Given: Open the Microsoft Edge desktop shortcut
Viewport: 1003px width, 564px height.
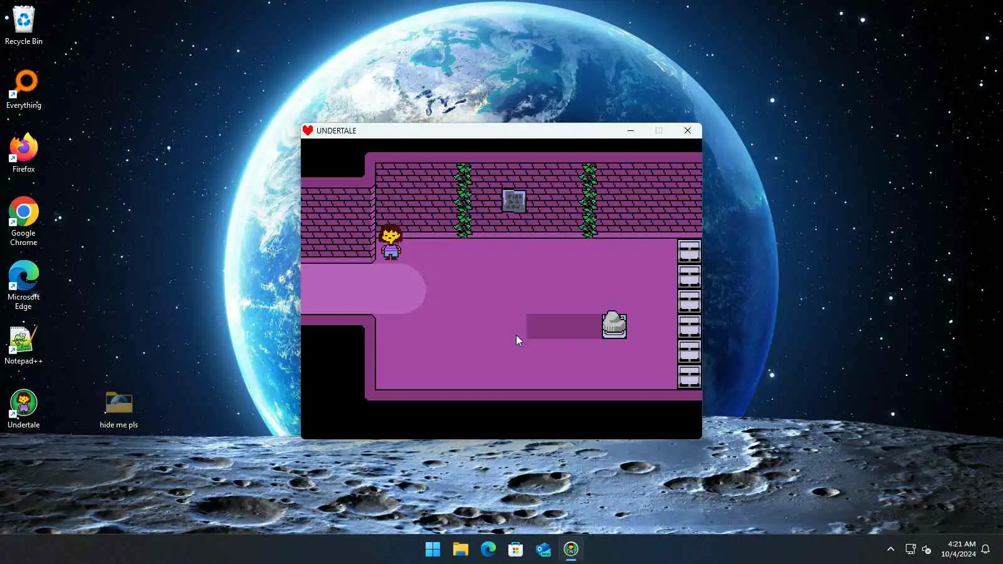Looking at the screenshot, I should pos(24,285).
